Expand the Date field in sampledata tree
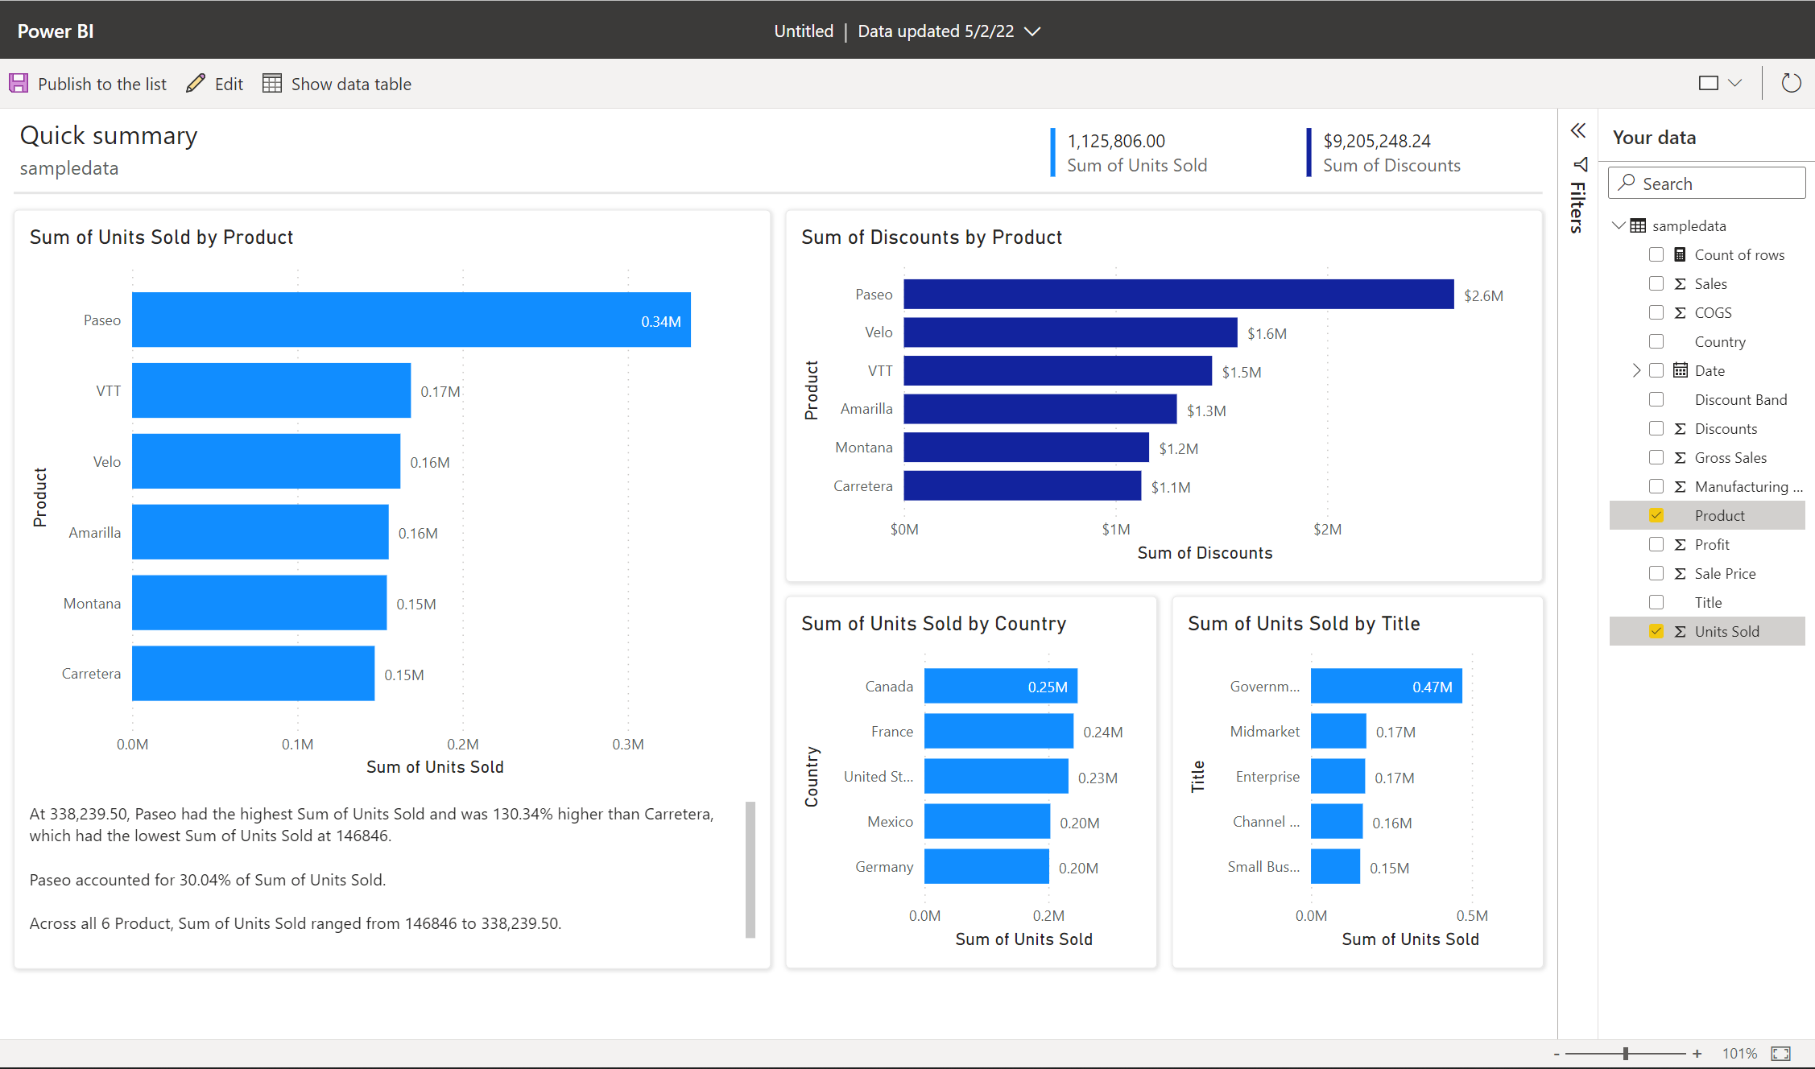This screenshot has height=1069, width=1815. coord(1631,369)
